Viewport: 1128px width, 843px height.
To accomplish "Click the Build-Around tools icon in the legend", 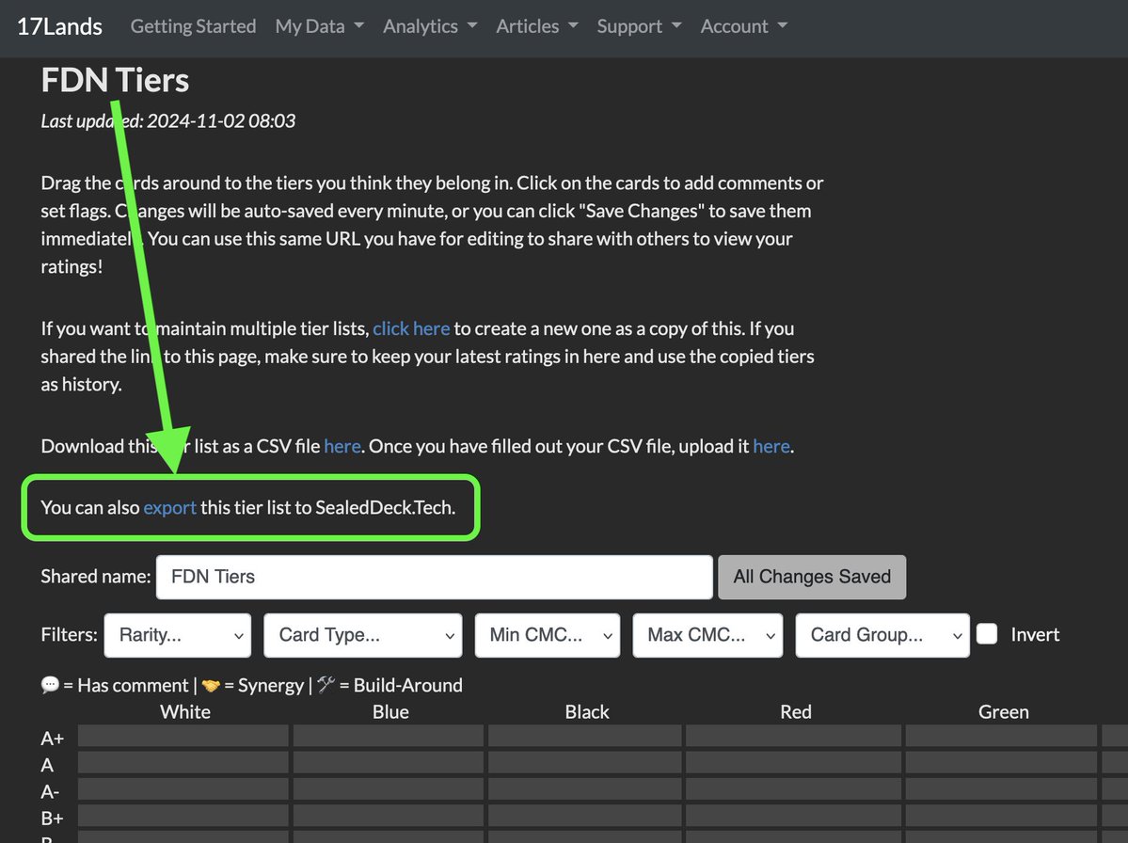I will pos(325,685).
